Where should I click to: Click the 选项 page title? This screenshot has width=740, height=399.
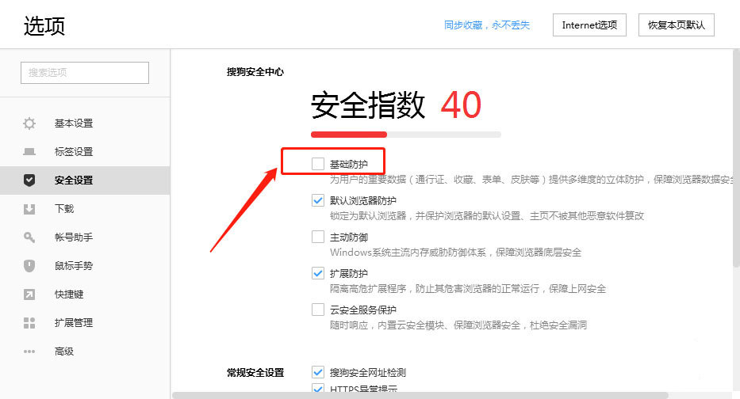tap(44, 25)
